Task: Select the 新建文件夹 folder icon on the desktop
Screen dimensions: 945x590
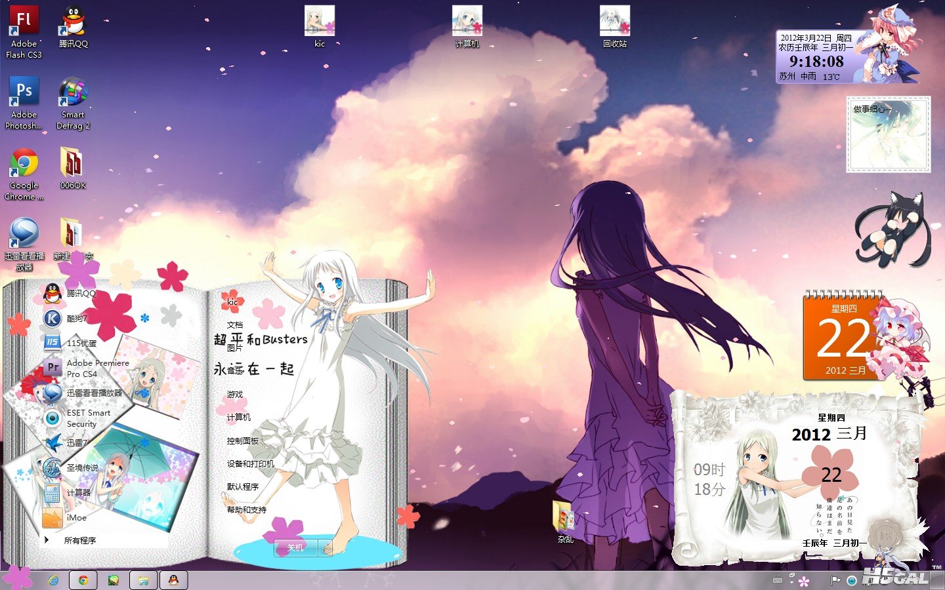Action: click(73, 239)
